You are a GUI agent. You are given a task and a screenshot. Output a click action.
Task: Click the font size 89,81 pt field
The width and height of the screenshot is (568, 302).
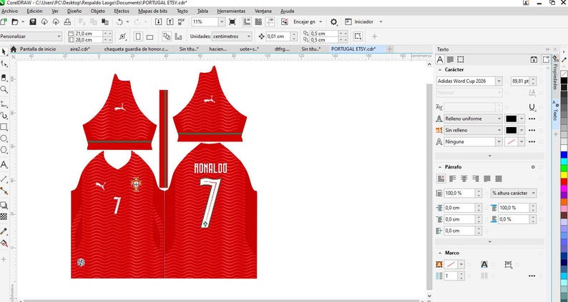[519, 81]
